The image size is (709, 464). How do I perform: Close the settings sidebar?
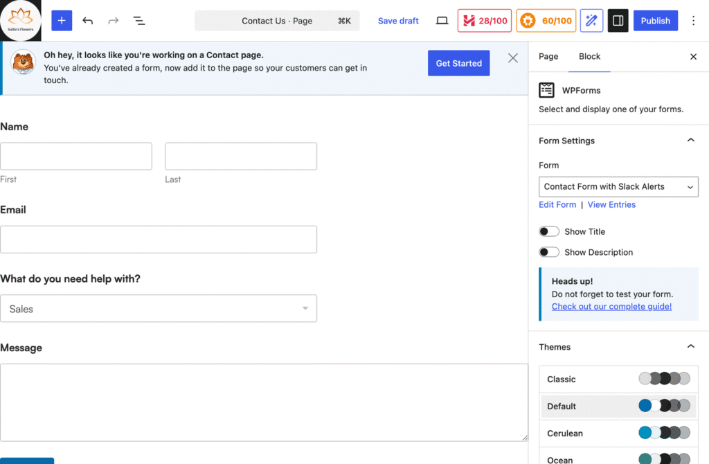pyautogui.click(x=693, y=57)
